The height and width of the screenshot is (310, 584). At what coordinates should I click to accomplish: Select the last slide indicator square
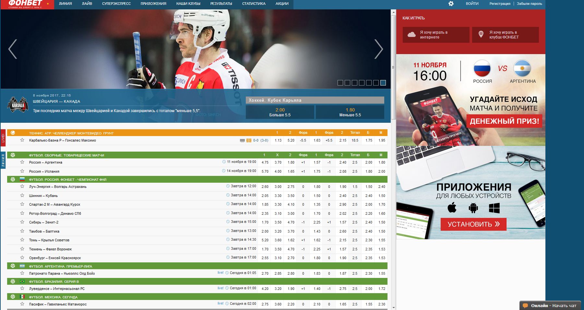[x=383, y=83]
